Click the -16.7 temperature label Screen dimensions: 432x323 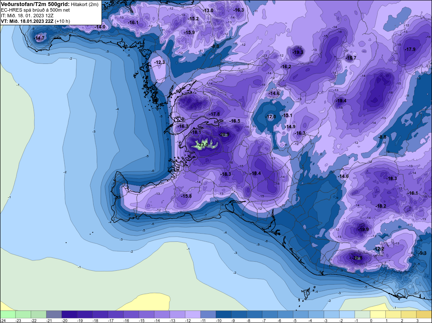tap(351, 58)
